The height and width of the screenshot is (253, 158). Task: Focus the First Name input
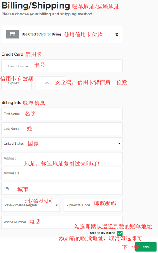click(62, 114)
